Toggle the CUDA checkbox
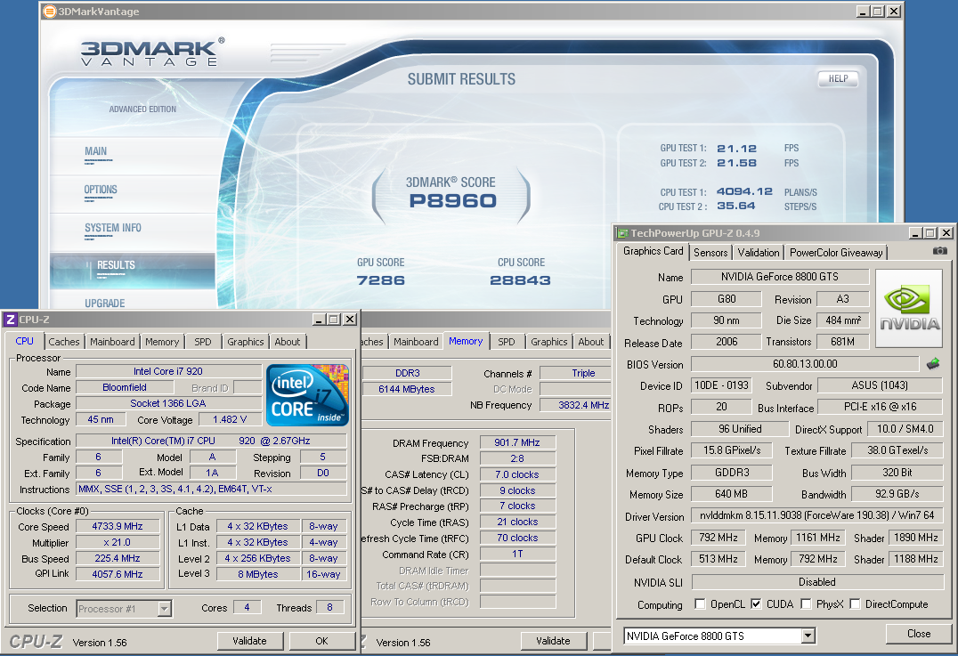958x656 pixels. click(757, 604)
